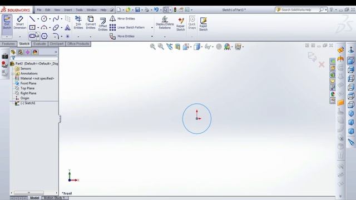Screen dimensions: 356x200
Task: Open the Tools menu
Action: [79, 10]
